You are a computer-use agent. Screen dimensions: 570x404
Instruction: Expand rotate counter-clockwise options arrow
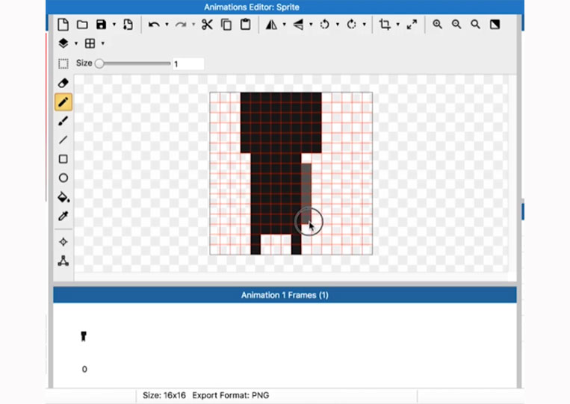[338, 25]
